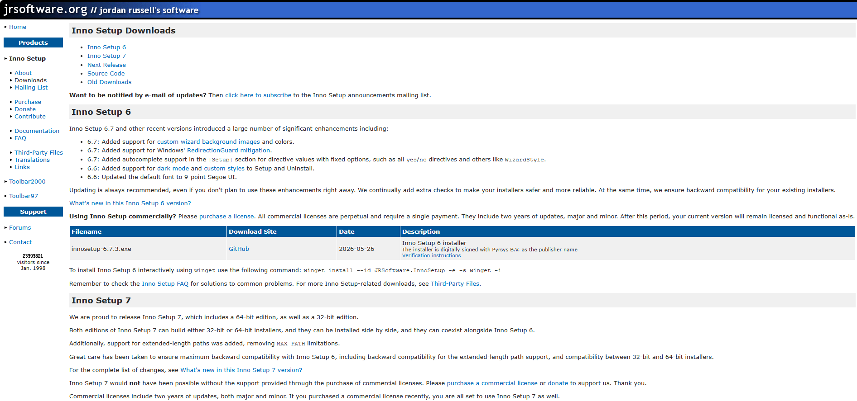The width and height of the screenshot is (857, 401).
Task: Click the 'donate' link in Inno Setup 7 text
Action: point(558,383)
